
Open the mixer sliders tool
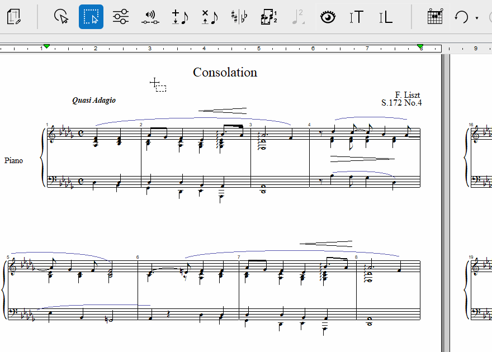click(x=120, y=17)
